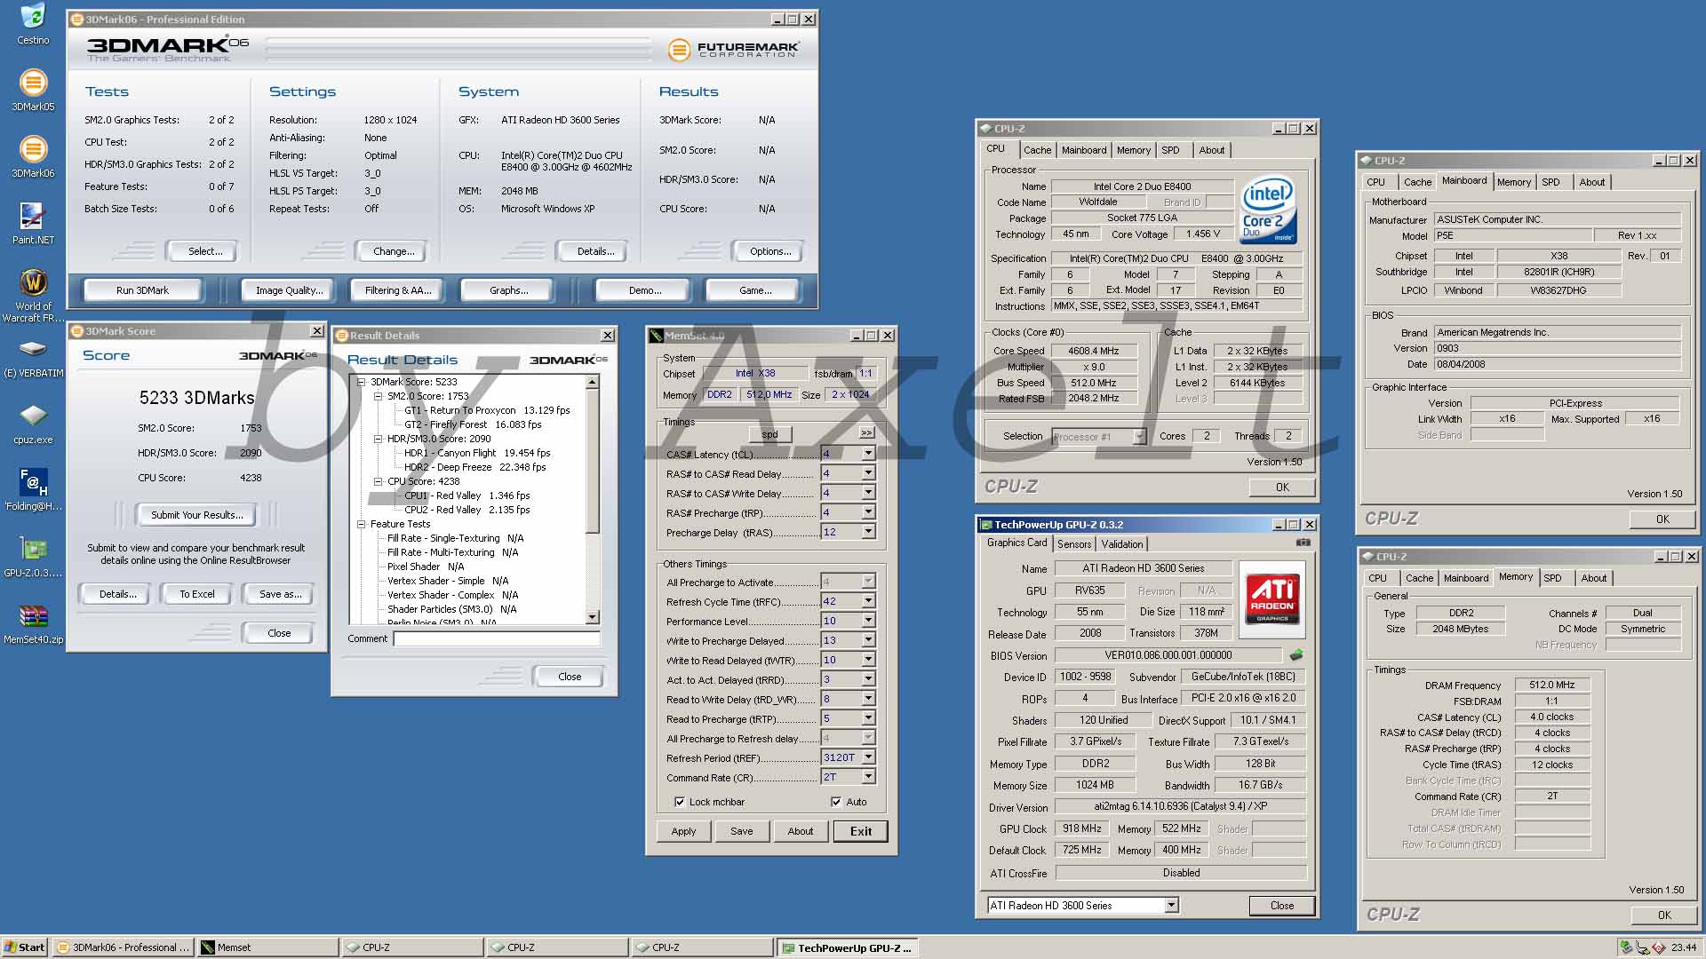This screenshot has height=959, width=1706.
Task: Click the Result Details vertical scrollbar thumb
Action: pyautogui.click(x=593, y=460)
